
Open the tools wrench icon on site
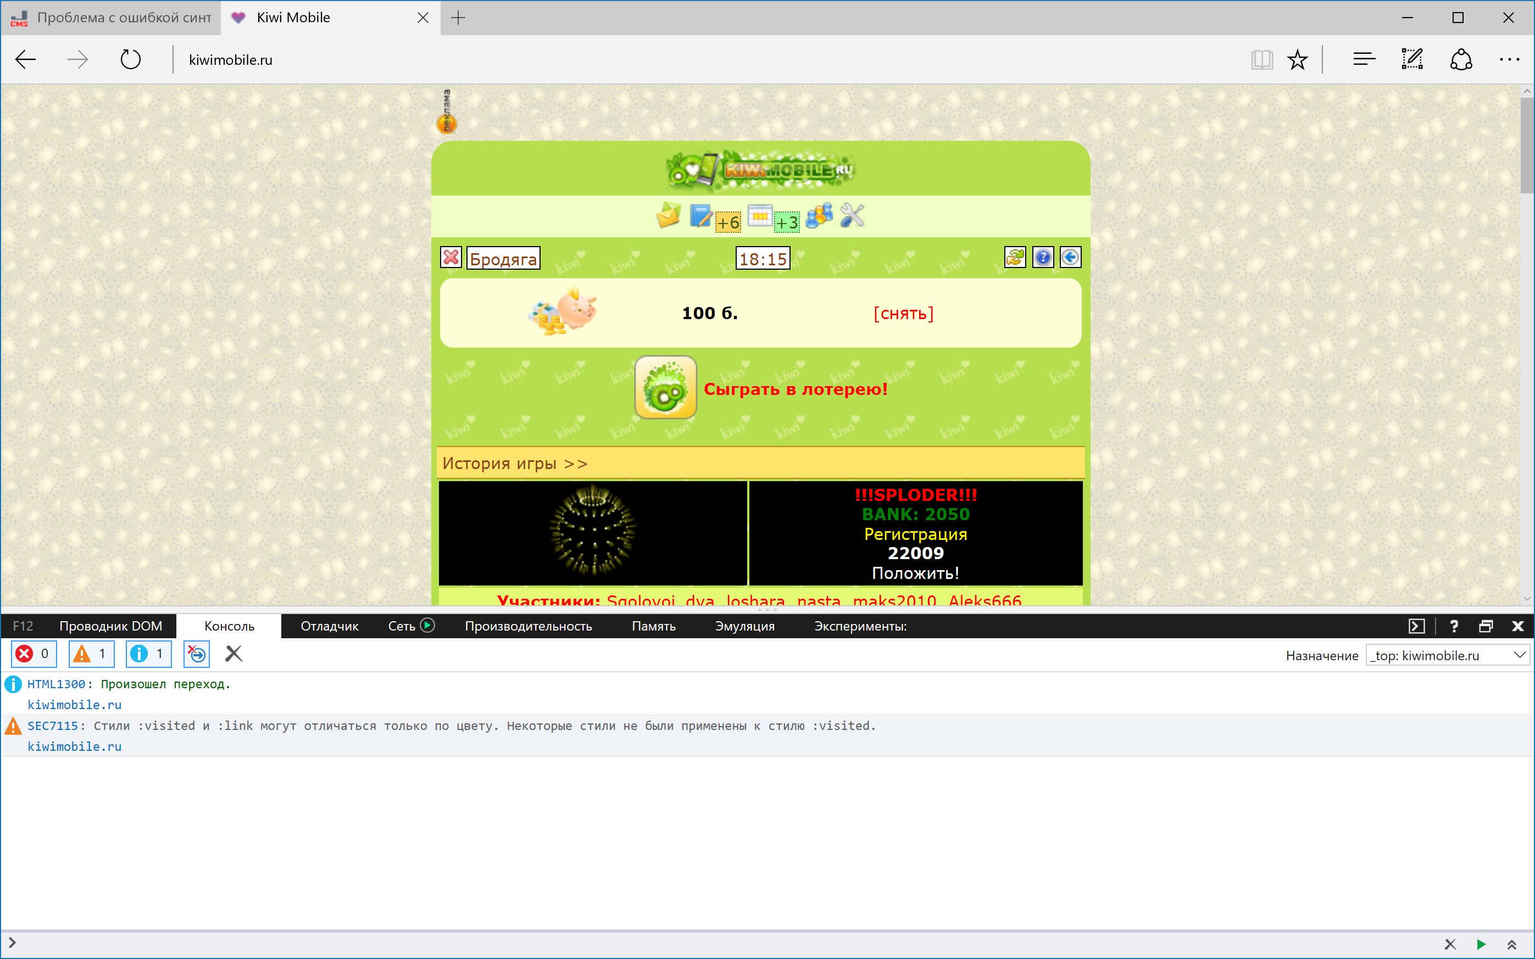click(x=852, y=216)
